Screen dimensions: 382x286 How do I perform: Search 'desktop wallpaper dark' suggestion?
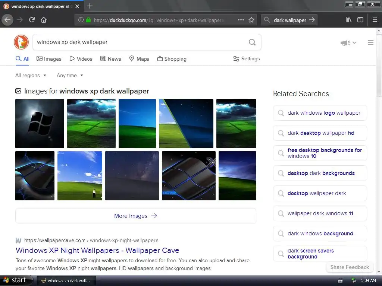[320, 193]
